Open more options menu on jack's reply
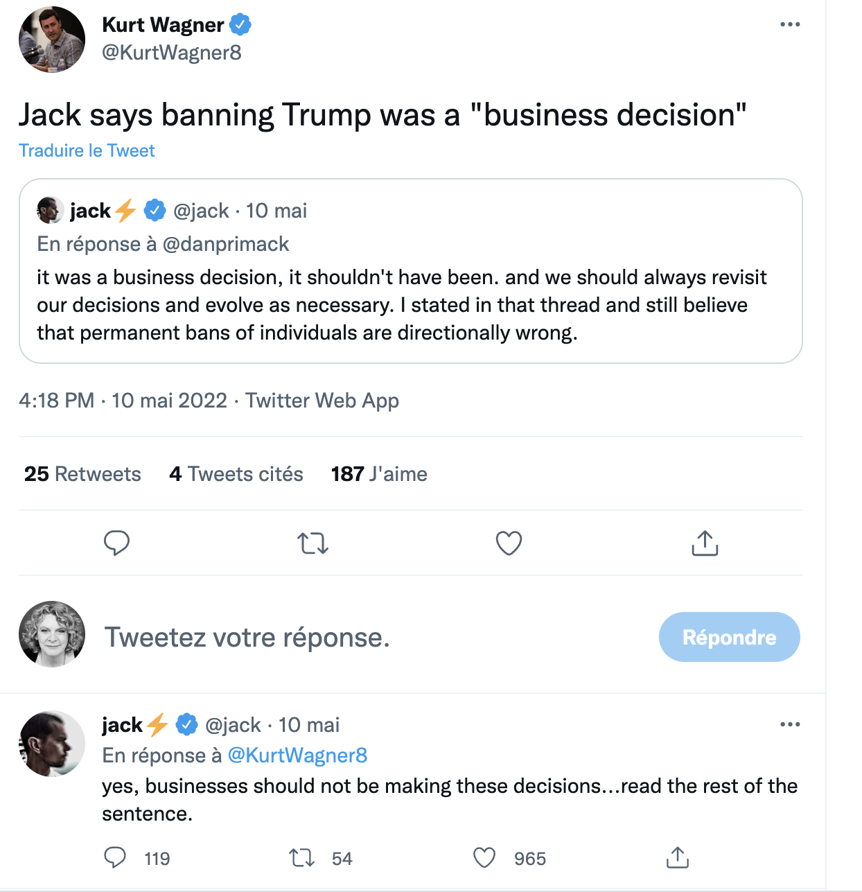 pos(790,724)
